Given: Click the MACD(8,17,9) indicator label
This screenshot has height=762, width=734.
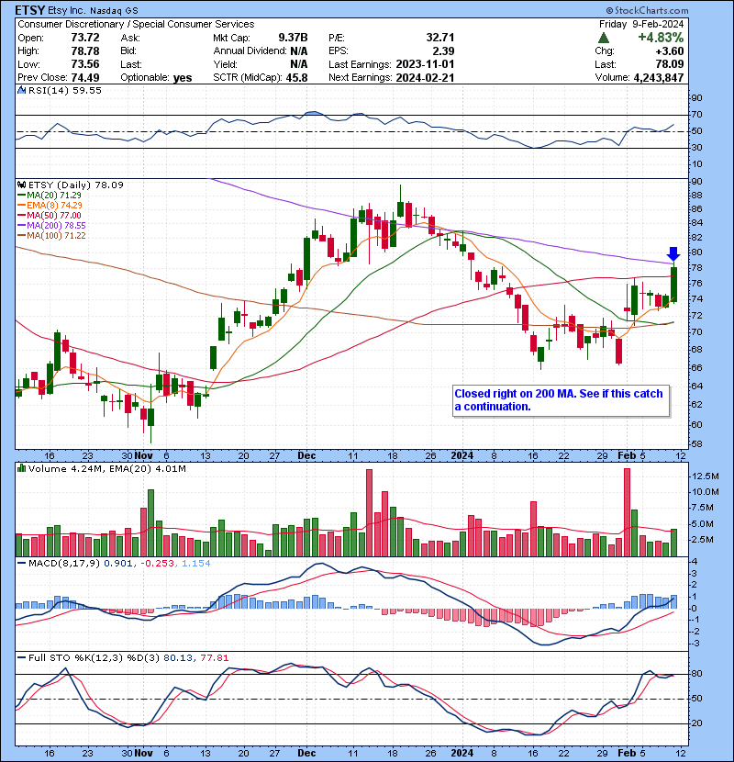Looking at the screenshot, I should click(64, 564).
